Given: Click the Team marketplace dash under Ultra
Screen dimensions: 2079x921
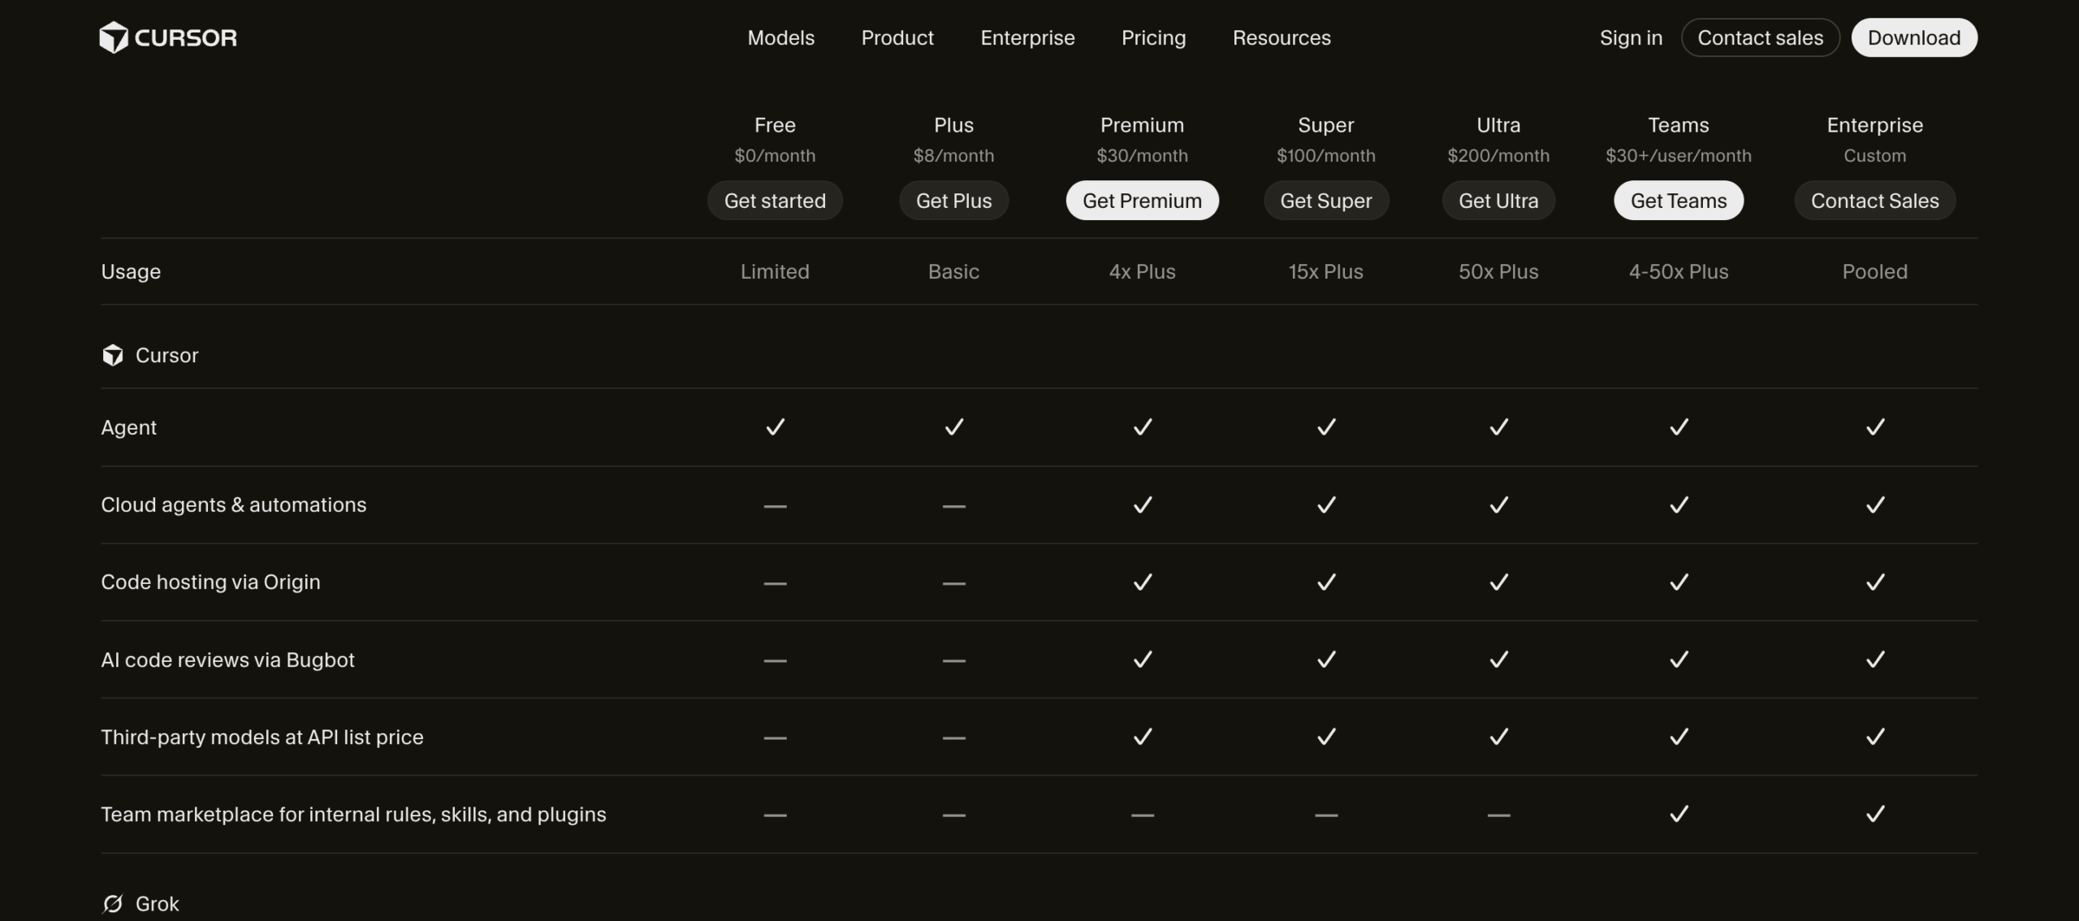Looking at the screenshot, I should [x=1498, y=815].
